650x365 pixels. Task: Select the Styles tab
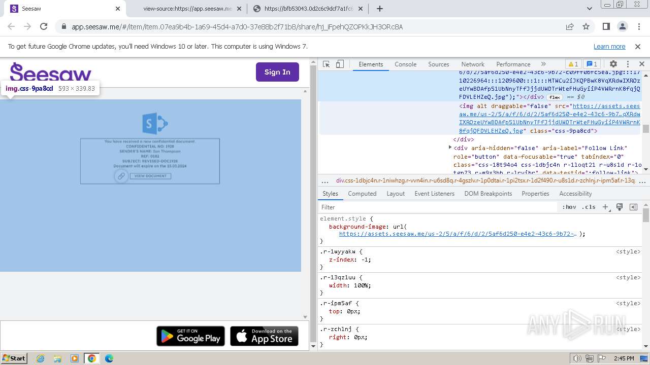pyautogui.click(x=330, y=194)
